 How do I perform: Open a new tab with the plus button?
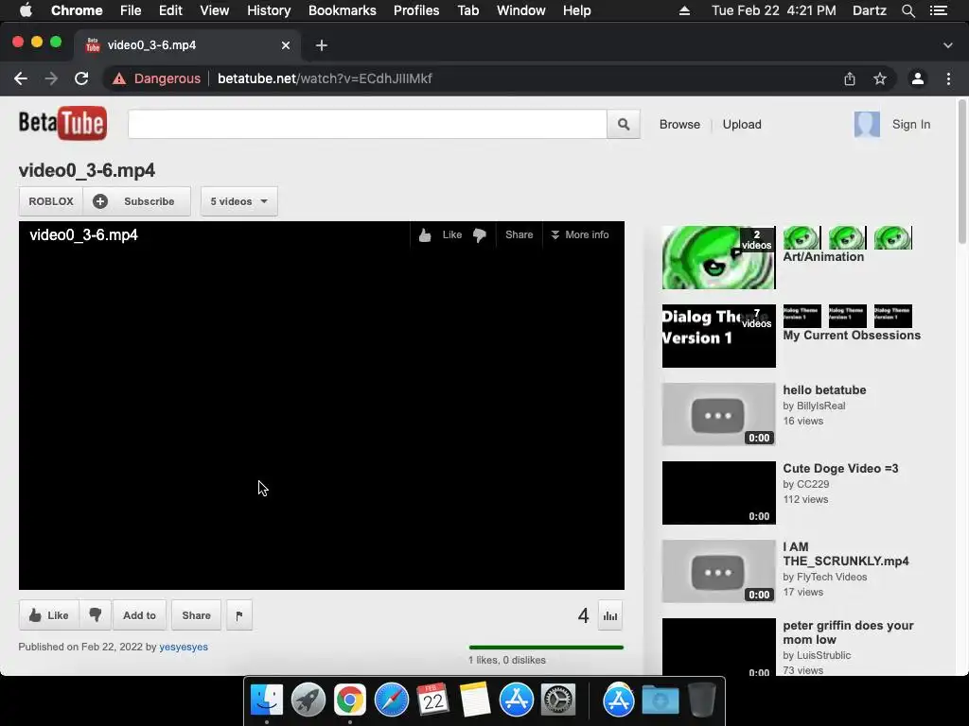tap(322, 45)
